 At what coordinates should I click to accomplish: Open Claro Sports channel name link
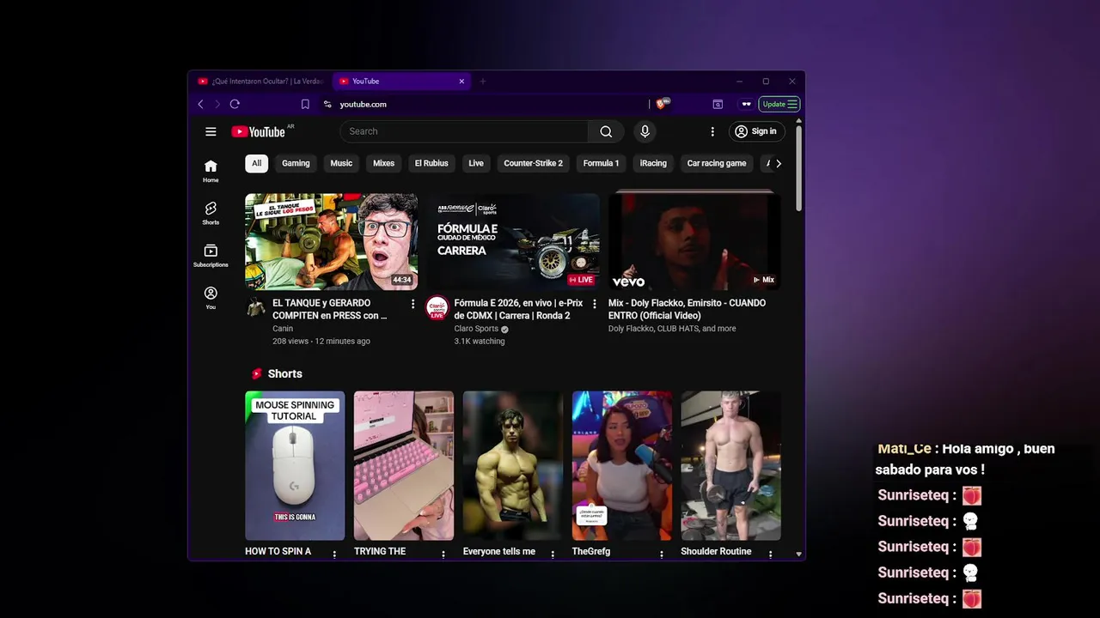[476, 329]
